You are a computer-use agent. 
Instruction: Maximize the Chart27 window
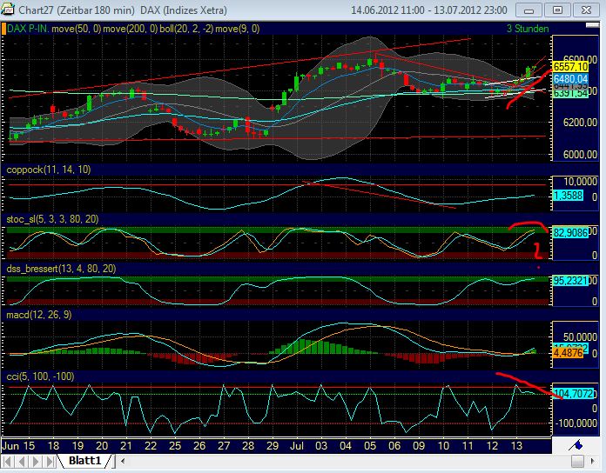point(558,10)
